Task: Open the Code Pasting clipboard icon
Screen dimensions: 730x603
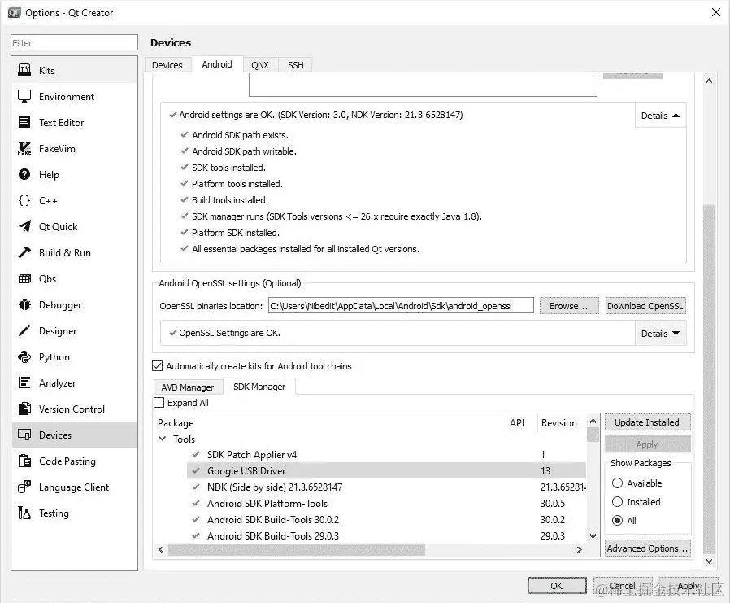Action: [24, 461]
